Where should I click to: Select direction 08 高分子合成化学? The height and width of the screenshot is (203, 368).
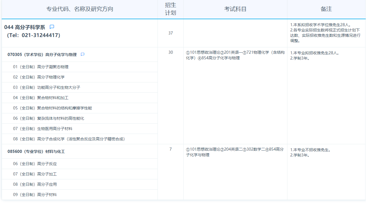coord(69,139)
